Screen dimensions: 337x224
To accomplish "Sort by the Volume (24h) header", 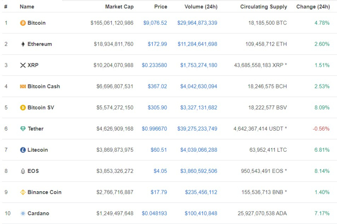I will (x=201, y=7).
